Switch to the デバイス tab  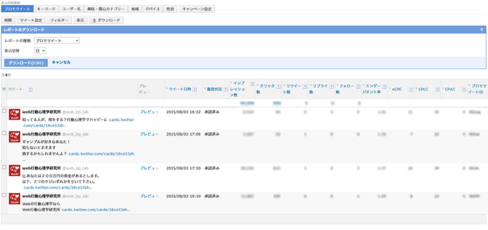[152, 9]
